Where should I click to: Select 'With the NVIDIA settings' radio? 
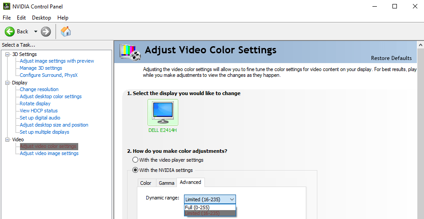pos(135,170)
